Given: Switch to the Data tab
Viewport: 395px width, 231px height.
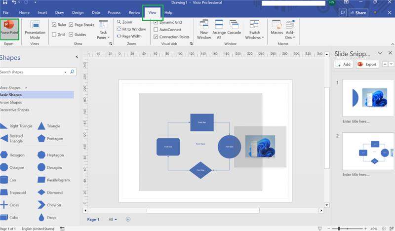Looking at the screenshot, I should coord(96,13).
